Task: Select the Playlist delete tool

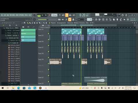Action: pos(32,23)
